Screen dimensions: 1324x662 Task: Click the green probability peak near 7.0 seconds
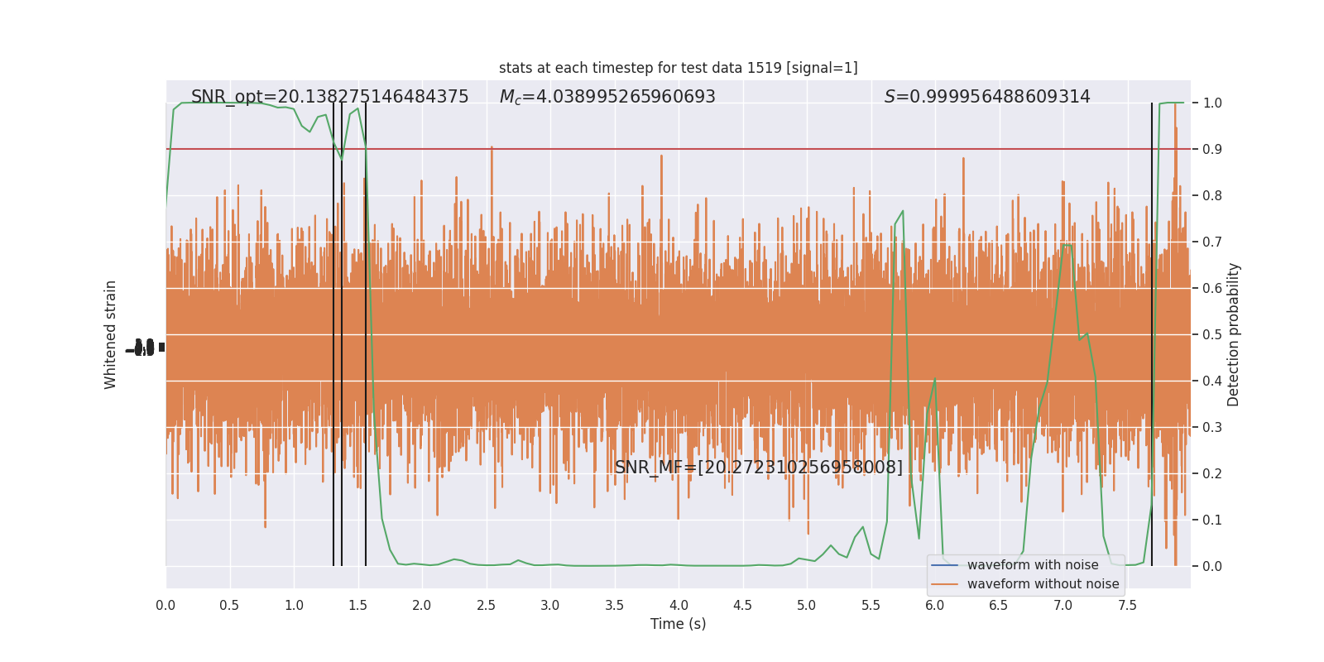click(1067, 246)
